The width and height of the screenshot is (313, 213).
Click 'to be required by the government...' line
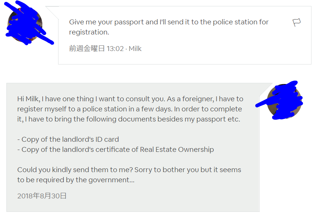tap(76, 180)
